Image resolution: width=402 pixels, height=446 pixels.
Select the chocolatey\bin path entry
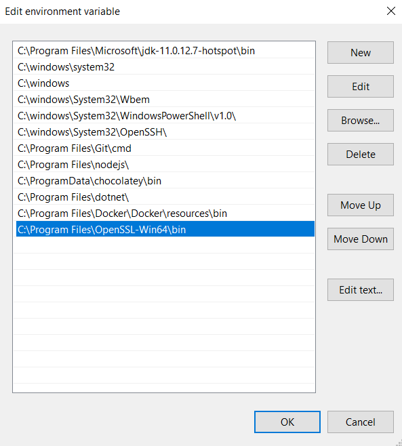165,180
